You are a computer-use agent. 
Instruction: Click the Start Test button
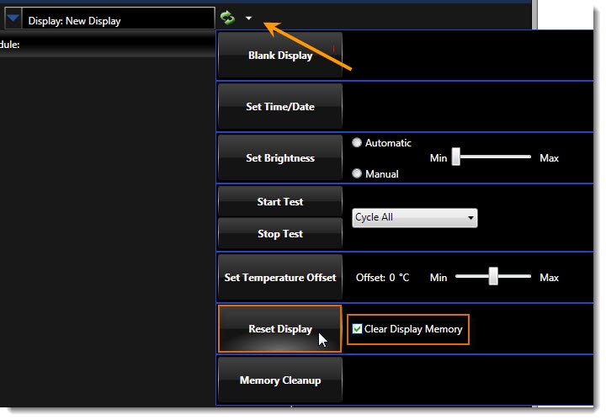[x=280, y=202]
